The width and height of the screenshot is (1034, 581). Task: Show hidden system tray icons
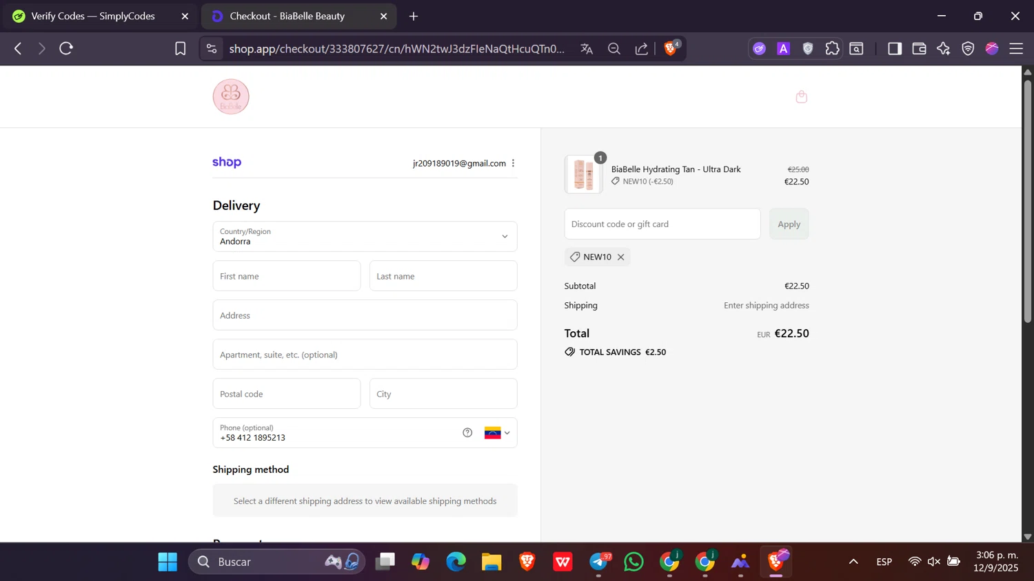pos(853,562)
